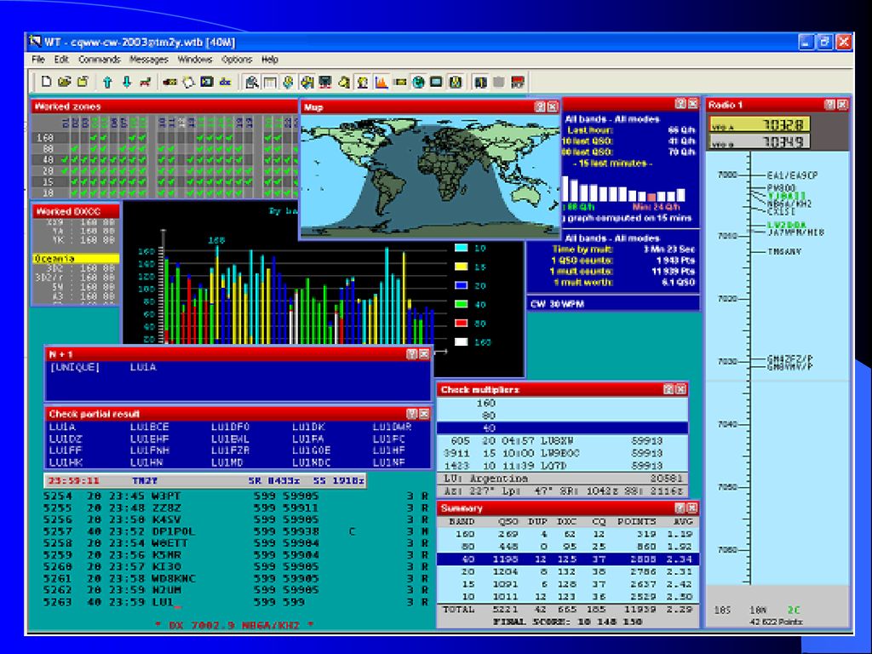Click the greyed-out toolbar icon near the end
872x654 pixels.
pos(499,83)
